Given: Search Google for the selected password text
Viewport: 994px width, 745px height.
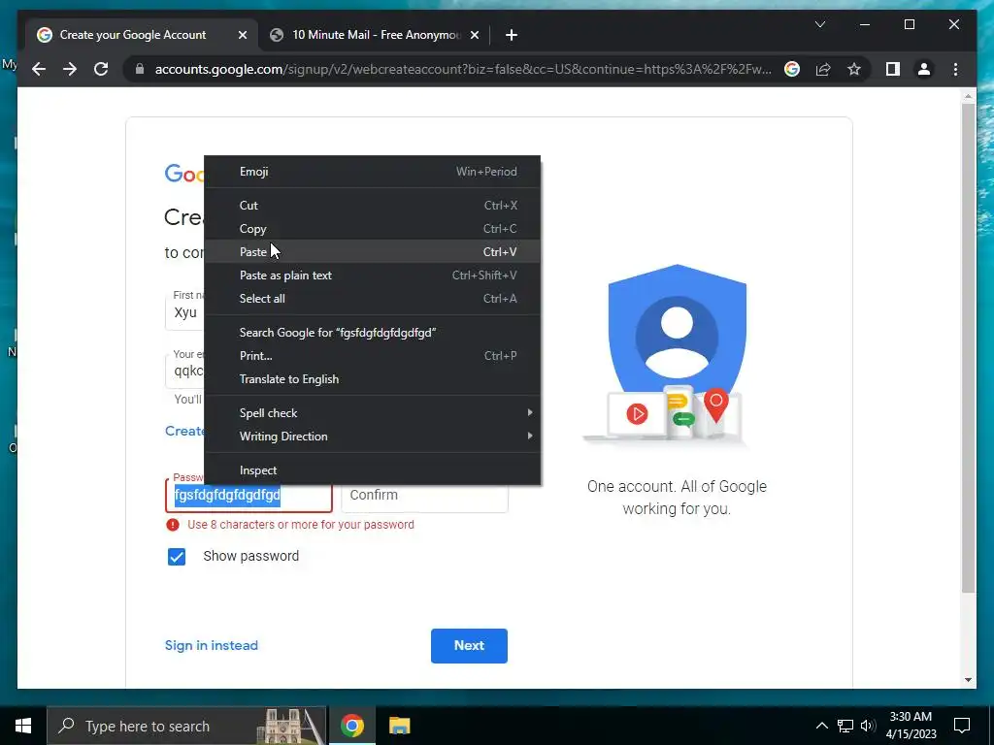Looking at the screenshot, I should (372, 333).
